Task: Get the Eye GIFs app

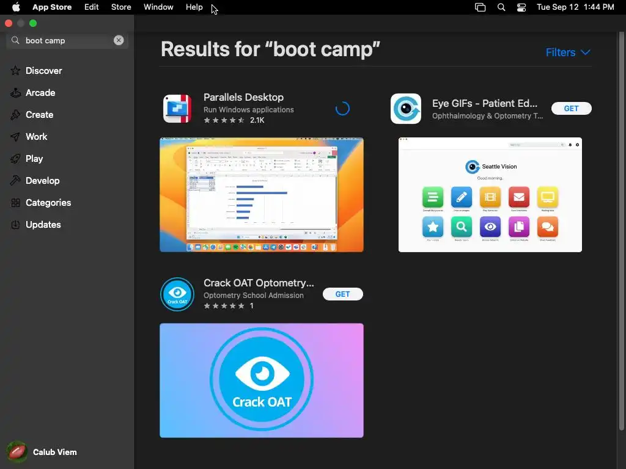Action: pos(572,109)
